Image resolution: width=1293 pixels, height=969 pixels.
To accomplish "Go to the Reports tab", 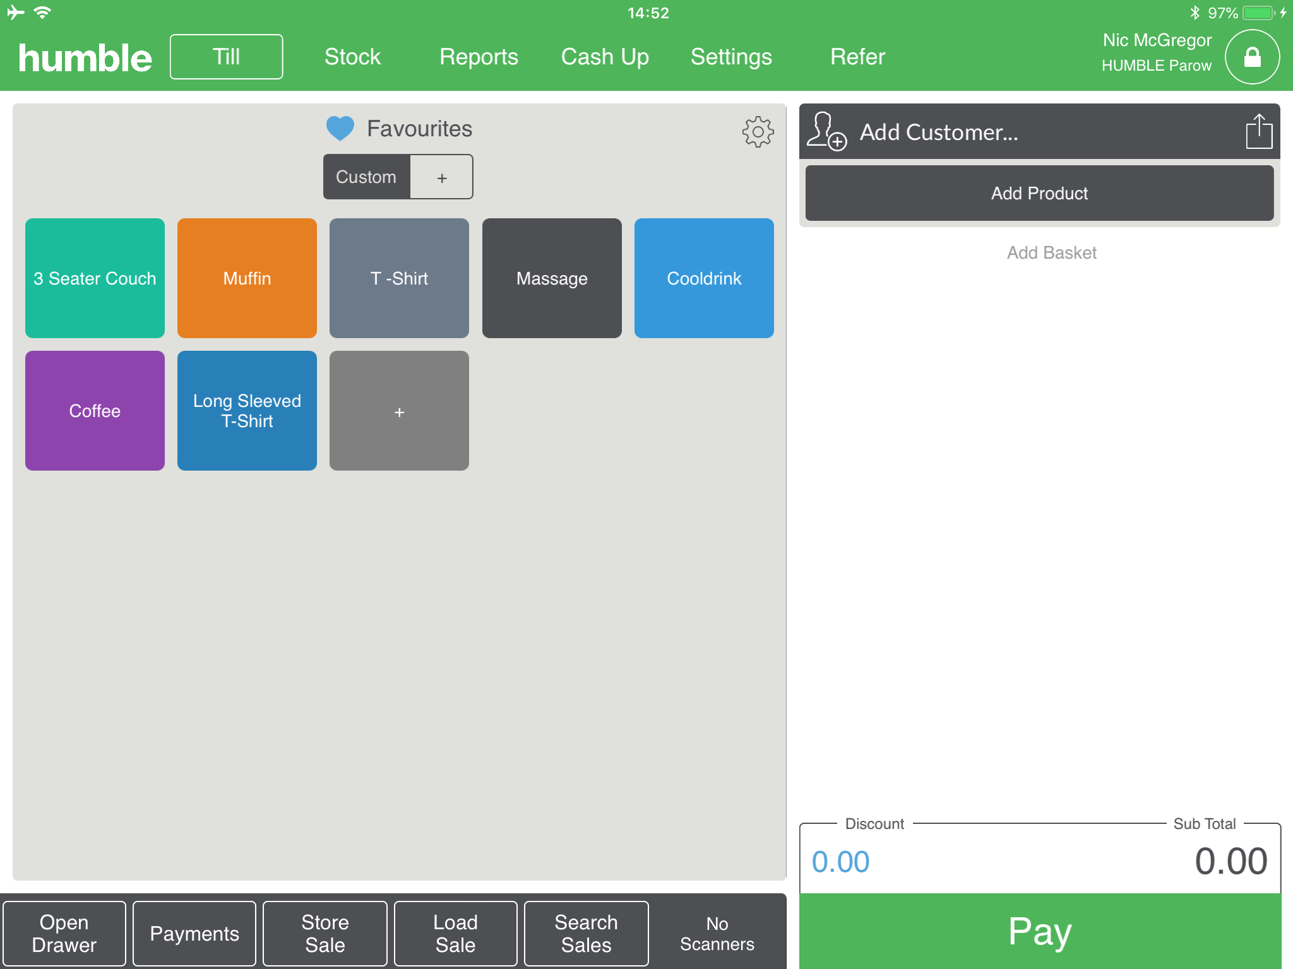I will pyautogui.click(x=479, y=57).
